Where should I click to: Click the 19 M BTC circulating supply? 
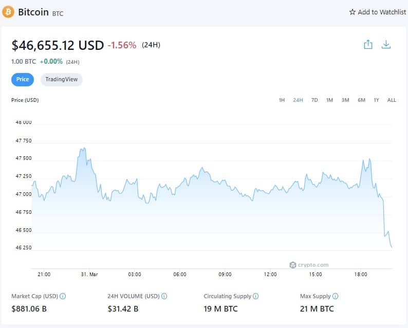coord(220,309)
